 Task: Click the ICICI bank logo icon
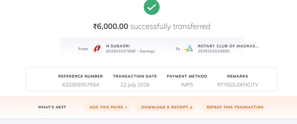point(97,49)
